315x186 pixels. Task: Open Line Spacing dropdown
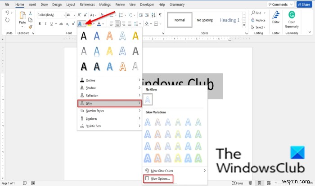137,24
